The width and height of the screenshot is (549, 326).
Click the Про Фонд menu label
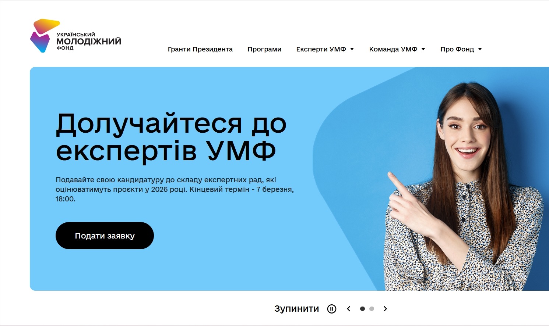click(457, 49)
